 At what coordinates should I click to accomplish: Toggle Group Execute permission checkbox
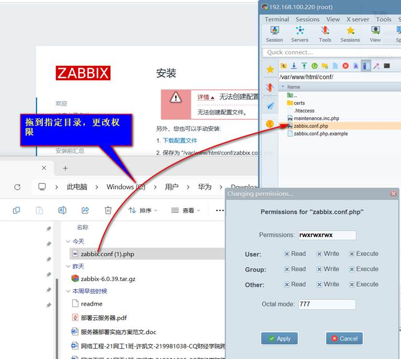point(352,269)
